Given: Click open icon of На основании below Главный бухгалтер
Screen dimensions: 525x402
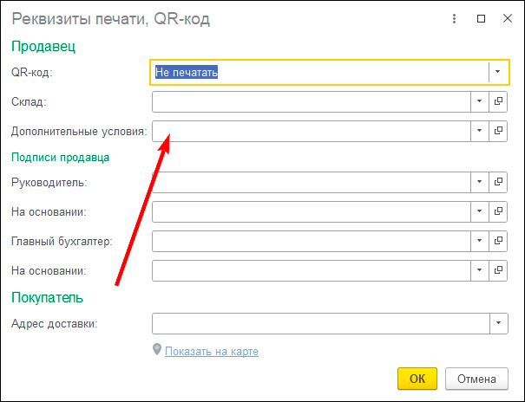Looking at the screenshot, I should point(498,271).
